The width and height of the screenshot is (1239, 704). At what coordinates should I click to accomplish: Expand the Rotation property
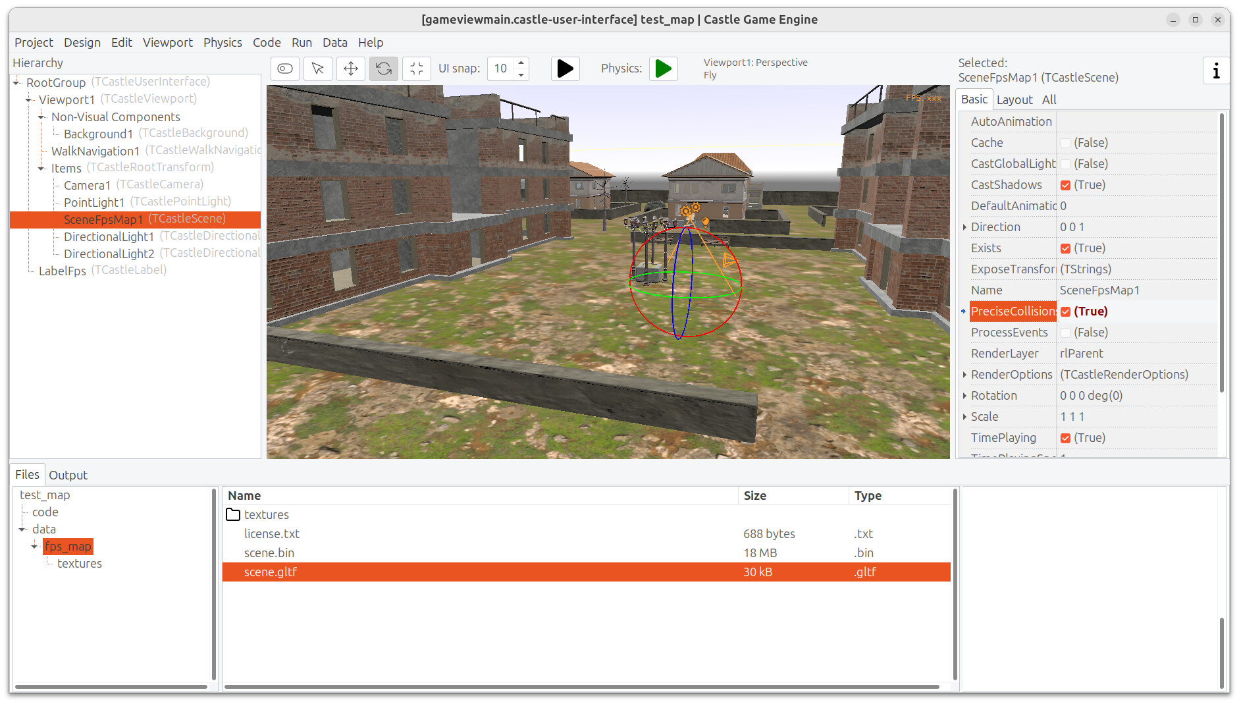pos(964,396)
